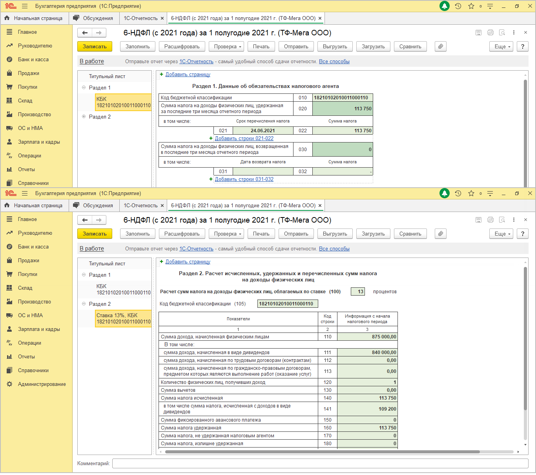Open Продажи section in Раздел 1 window sidebar

click(29, 73)
